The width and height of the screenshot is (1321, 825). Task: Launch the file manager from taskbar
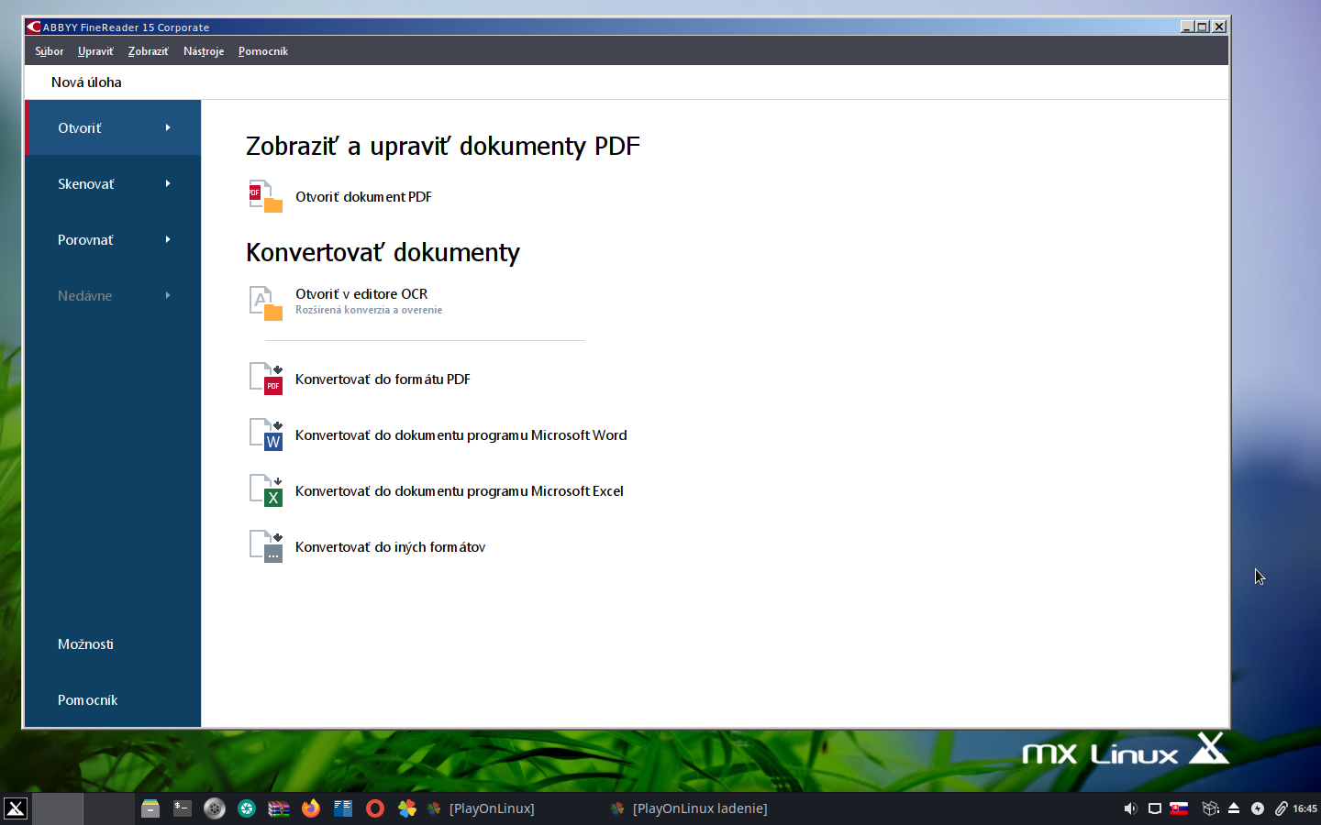tap(150, 808)
